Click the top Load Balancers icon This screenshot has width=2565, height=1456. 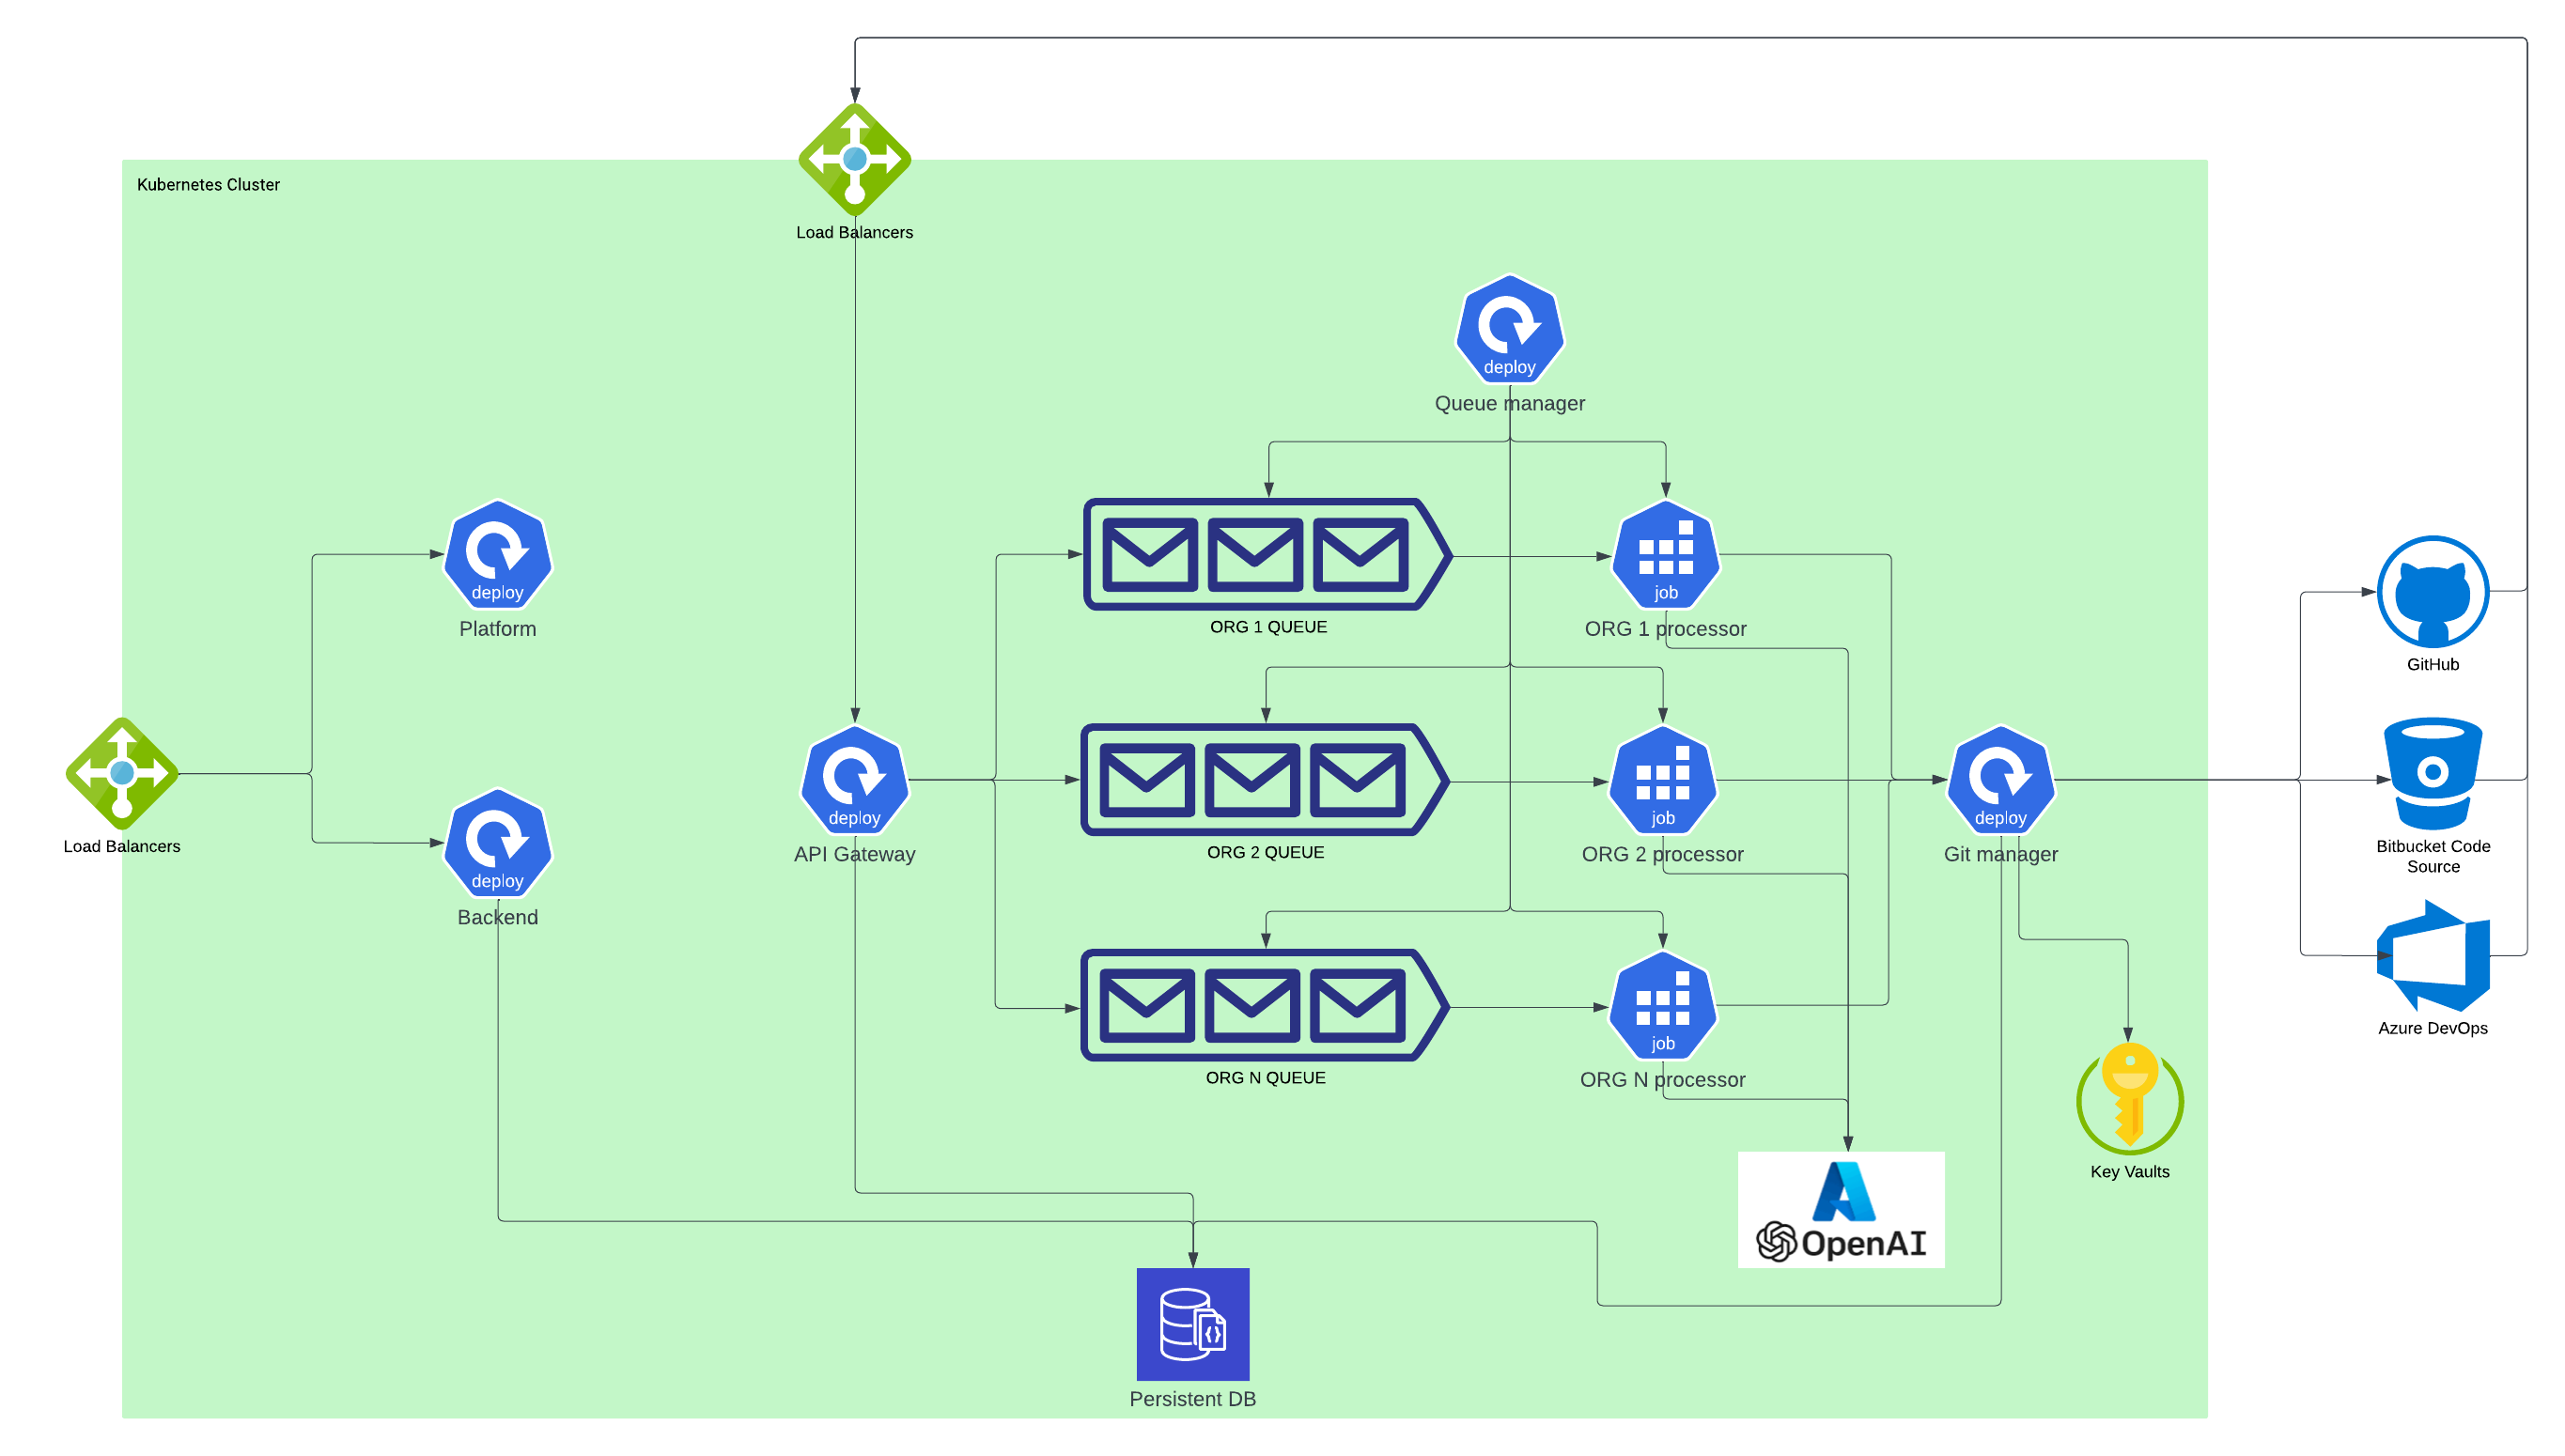pyautogui.click(x=854, y=160)
